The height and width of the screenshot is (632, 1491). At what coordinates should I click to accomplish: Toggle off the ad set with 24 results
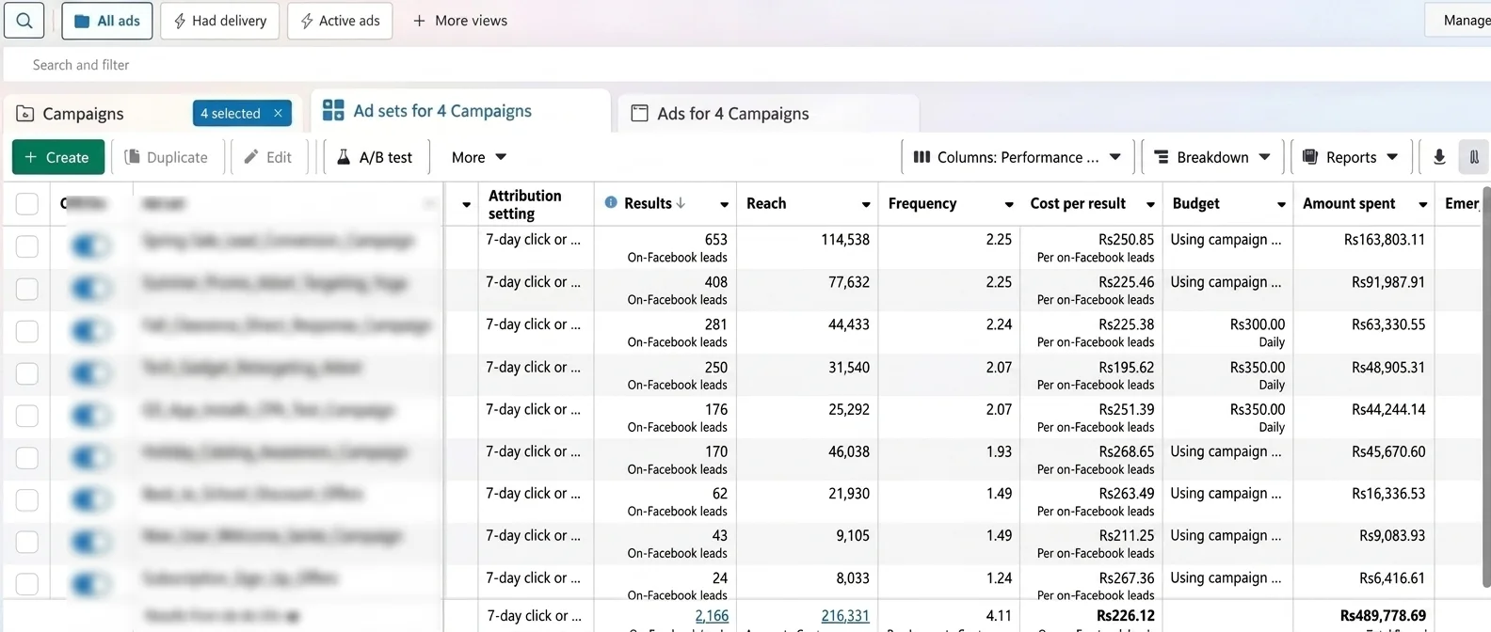89,584
